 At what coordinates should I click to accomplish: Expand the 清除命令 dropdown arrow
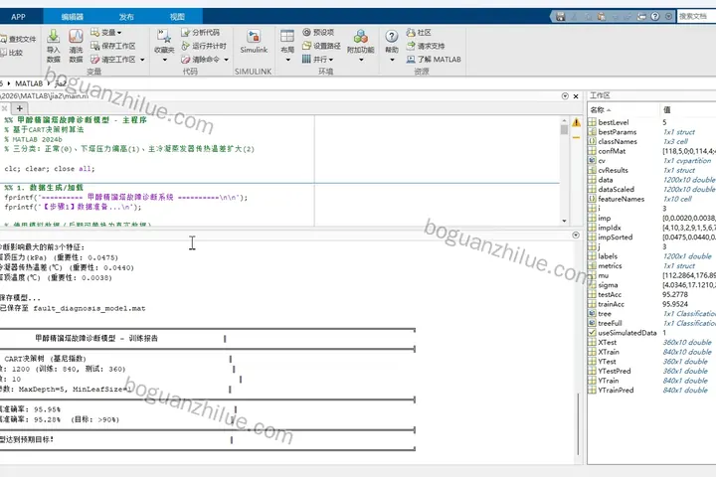pyautogui.click(x=226, y=60)
